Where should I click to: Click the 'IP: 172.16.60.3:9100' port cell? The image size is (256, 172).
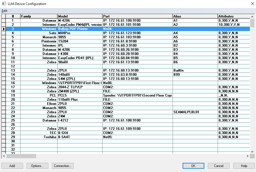click(138, 45)
